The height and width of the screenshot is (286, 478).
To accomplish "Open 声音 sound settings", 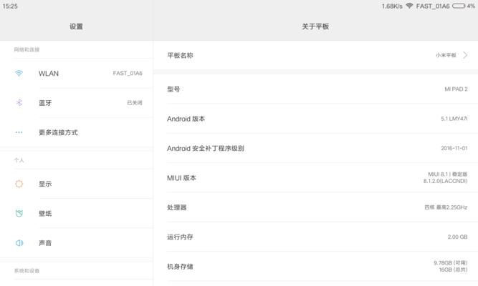I will [x=77, y=243].
